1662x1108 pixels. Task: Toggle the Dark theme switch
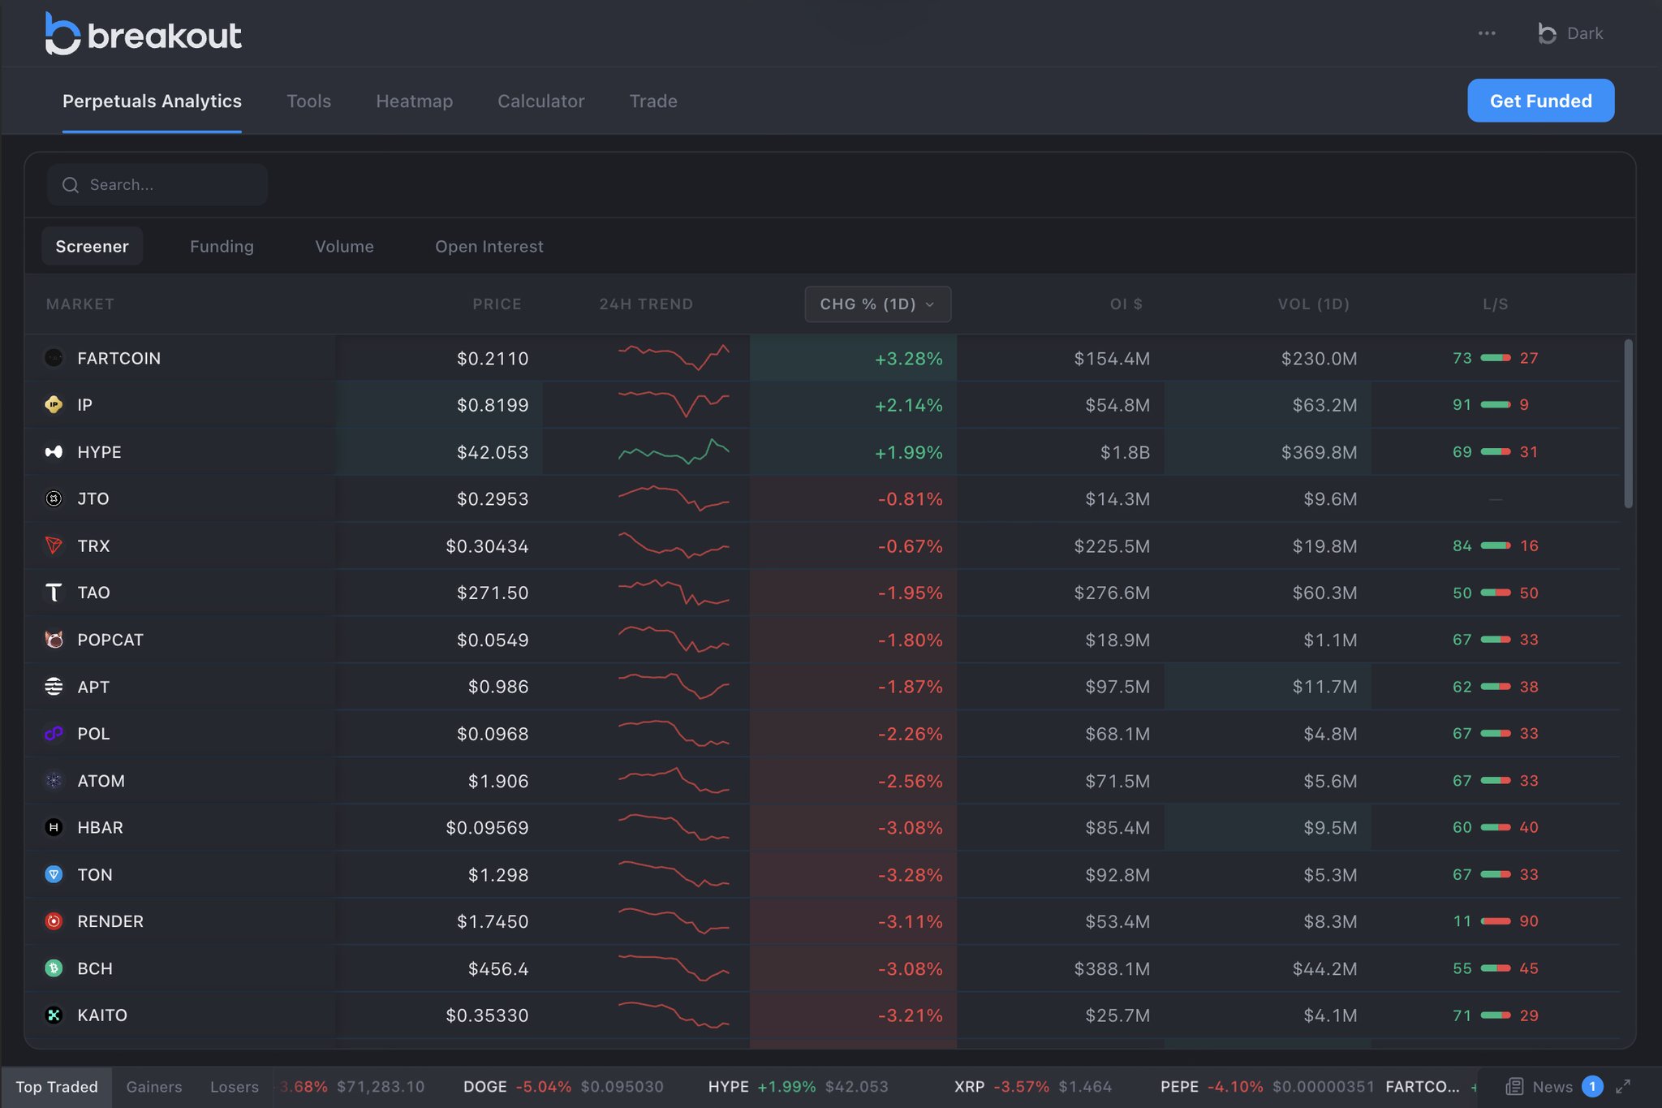1570,33
